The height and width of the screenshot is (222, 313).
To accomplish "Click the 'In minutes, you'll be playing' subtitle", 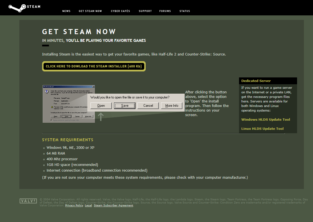I will point(94,40).
